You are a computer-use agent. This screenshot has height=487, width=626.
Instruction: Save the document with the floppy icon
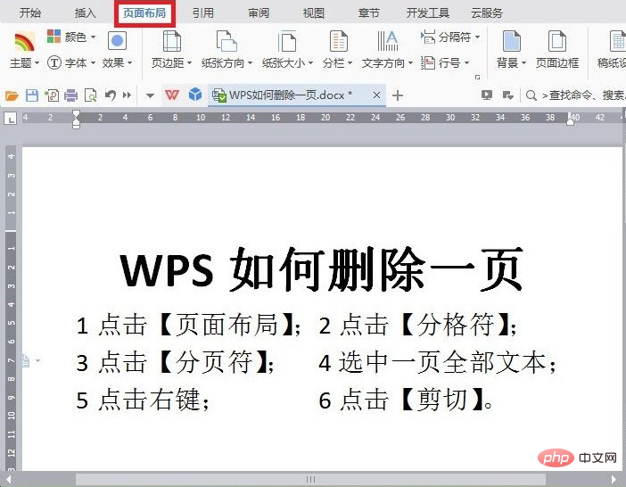(x=32, y=95)
